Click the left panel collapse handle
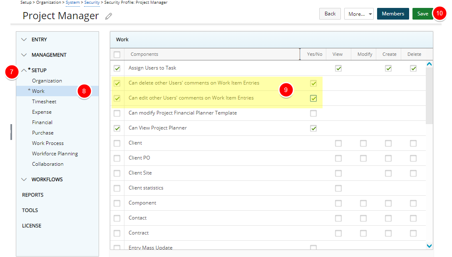This screenshot has height=257, width=452. [11, 132]
